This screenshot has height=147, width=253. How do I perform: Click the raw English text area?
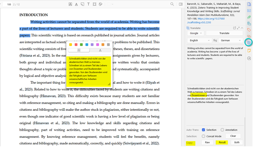click(x=215, y=65)
